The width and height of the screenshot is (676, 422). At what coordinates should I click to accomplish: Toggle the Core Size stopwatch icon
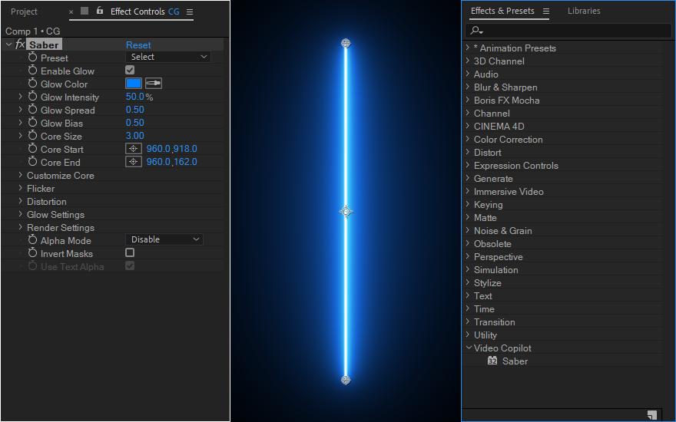(x=33, y=136)
